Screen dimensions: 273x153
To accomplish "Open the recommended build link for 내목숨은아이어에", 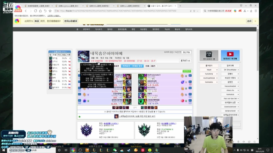I will pyautogui.click(x=137, y=116).
